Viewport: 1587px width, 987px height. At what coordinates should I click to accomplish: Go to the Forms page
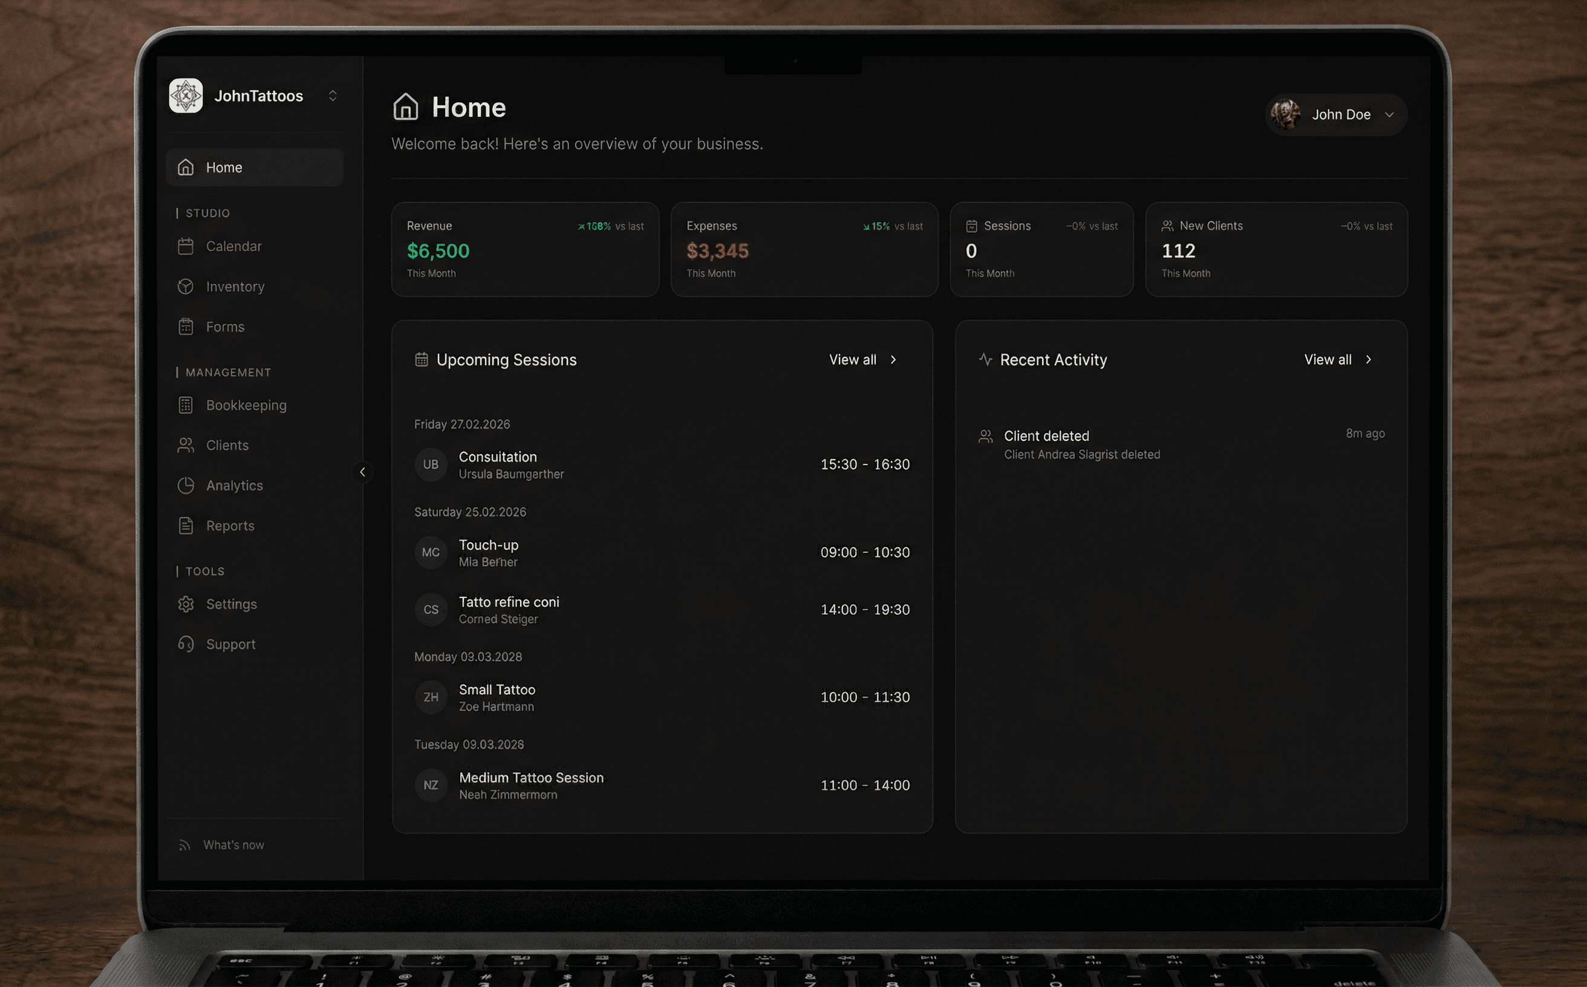tap(224, 327)
